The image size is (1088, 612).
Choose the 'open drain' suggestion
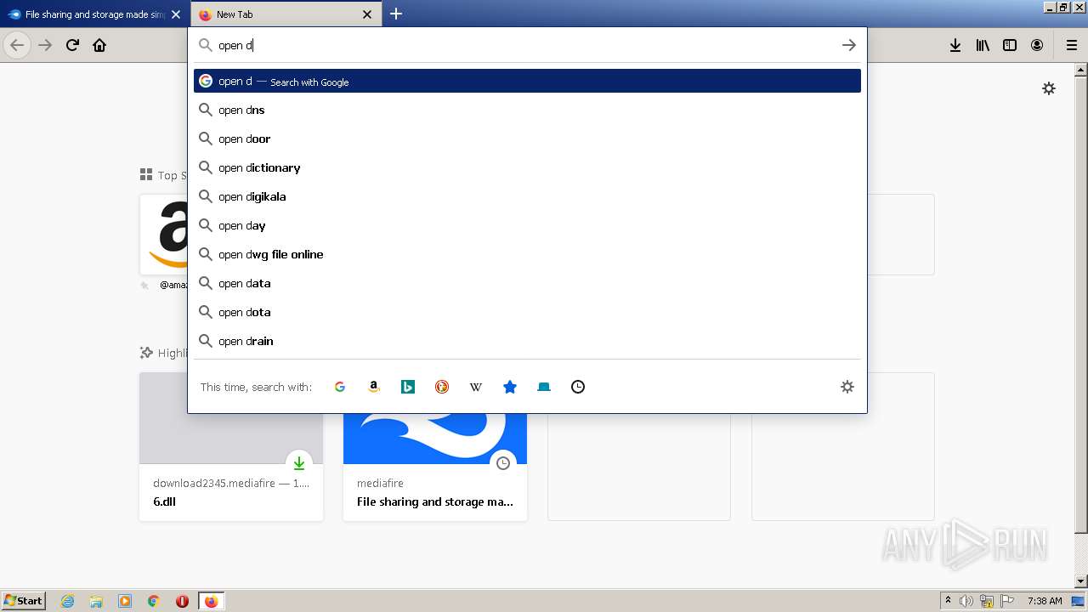click(x=527, y=341)
